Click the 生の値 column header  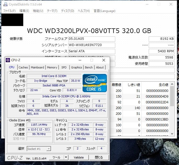pos(164,85)
